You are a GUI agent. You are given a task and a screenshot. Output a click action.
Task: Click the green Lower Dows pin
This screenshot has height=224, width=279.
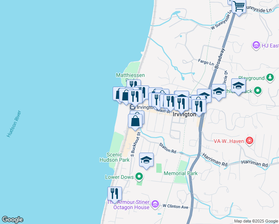(139, 176)
